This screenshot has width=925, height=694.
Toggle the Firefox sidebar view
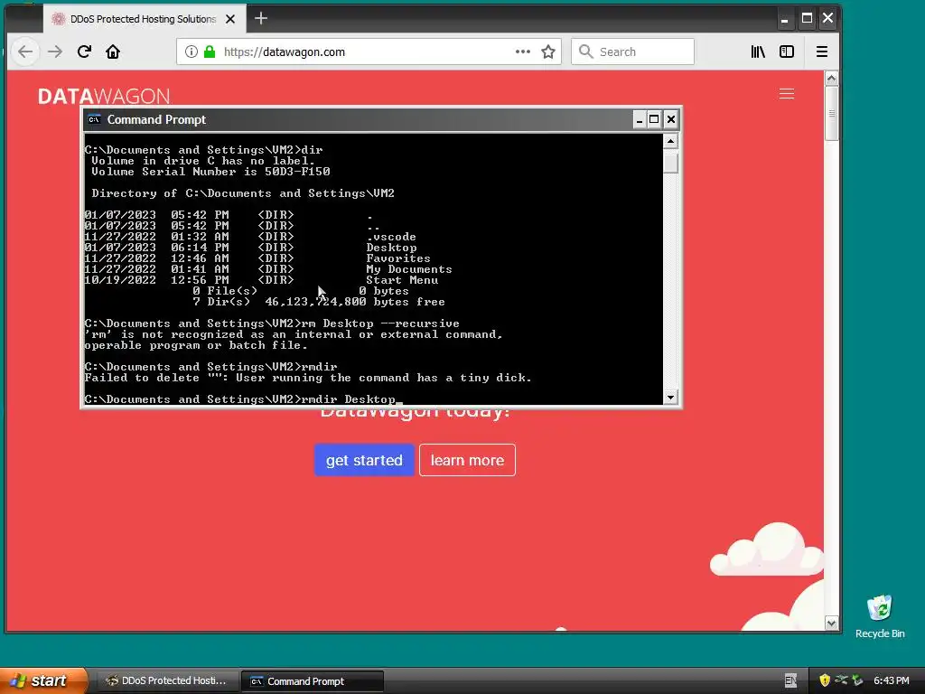[x=787, y=52]
